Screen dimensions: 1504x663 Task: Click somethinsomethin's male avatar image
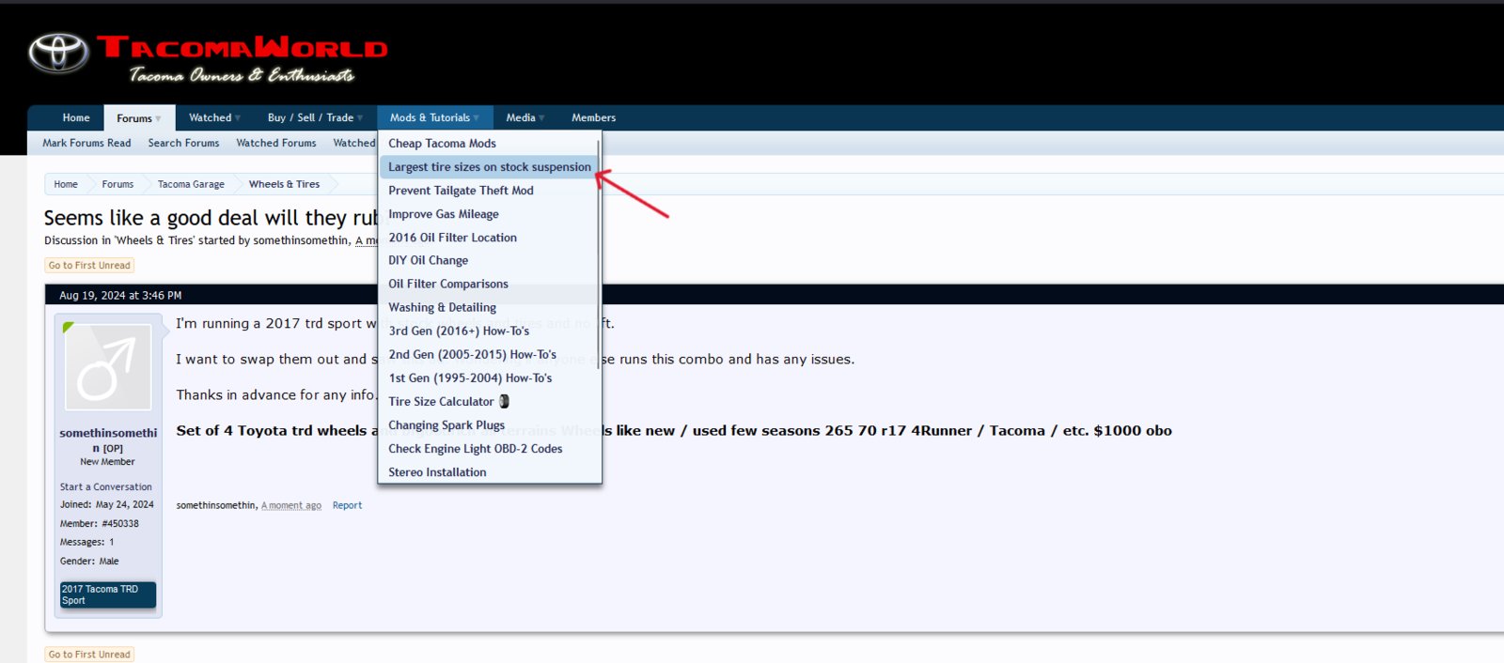click(108, 368)
